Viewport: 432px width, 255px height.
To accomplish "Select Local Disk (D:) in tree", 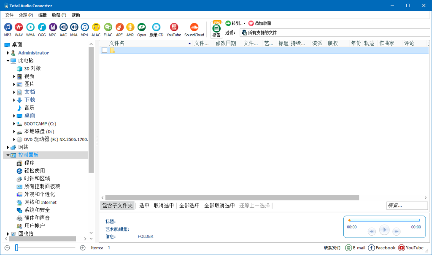I will [x=39, y=131].
